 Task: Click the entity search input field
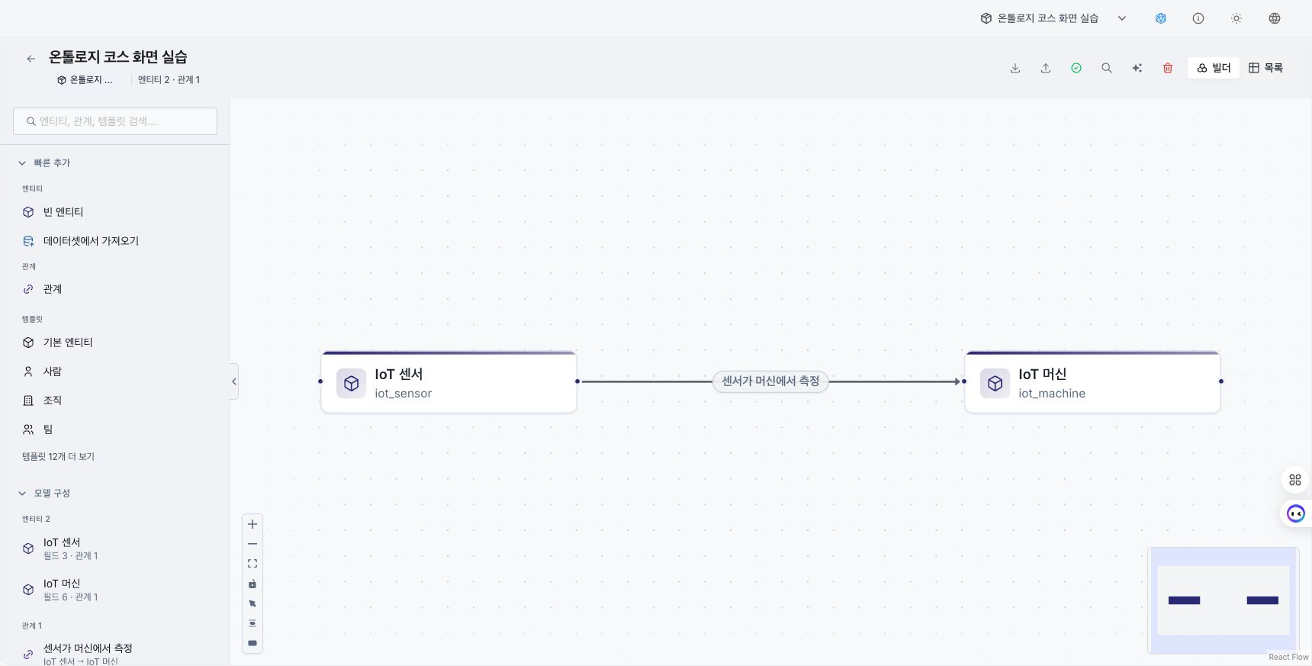(x=115, y=121)
